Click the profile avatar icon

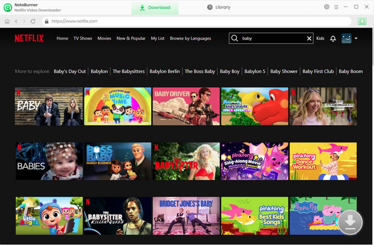pyautogui.click(x=347, y=38)
